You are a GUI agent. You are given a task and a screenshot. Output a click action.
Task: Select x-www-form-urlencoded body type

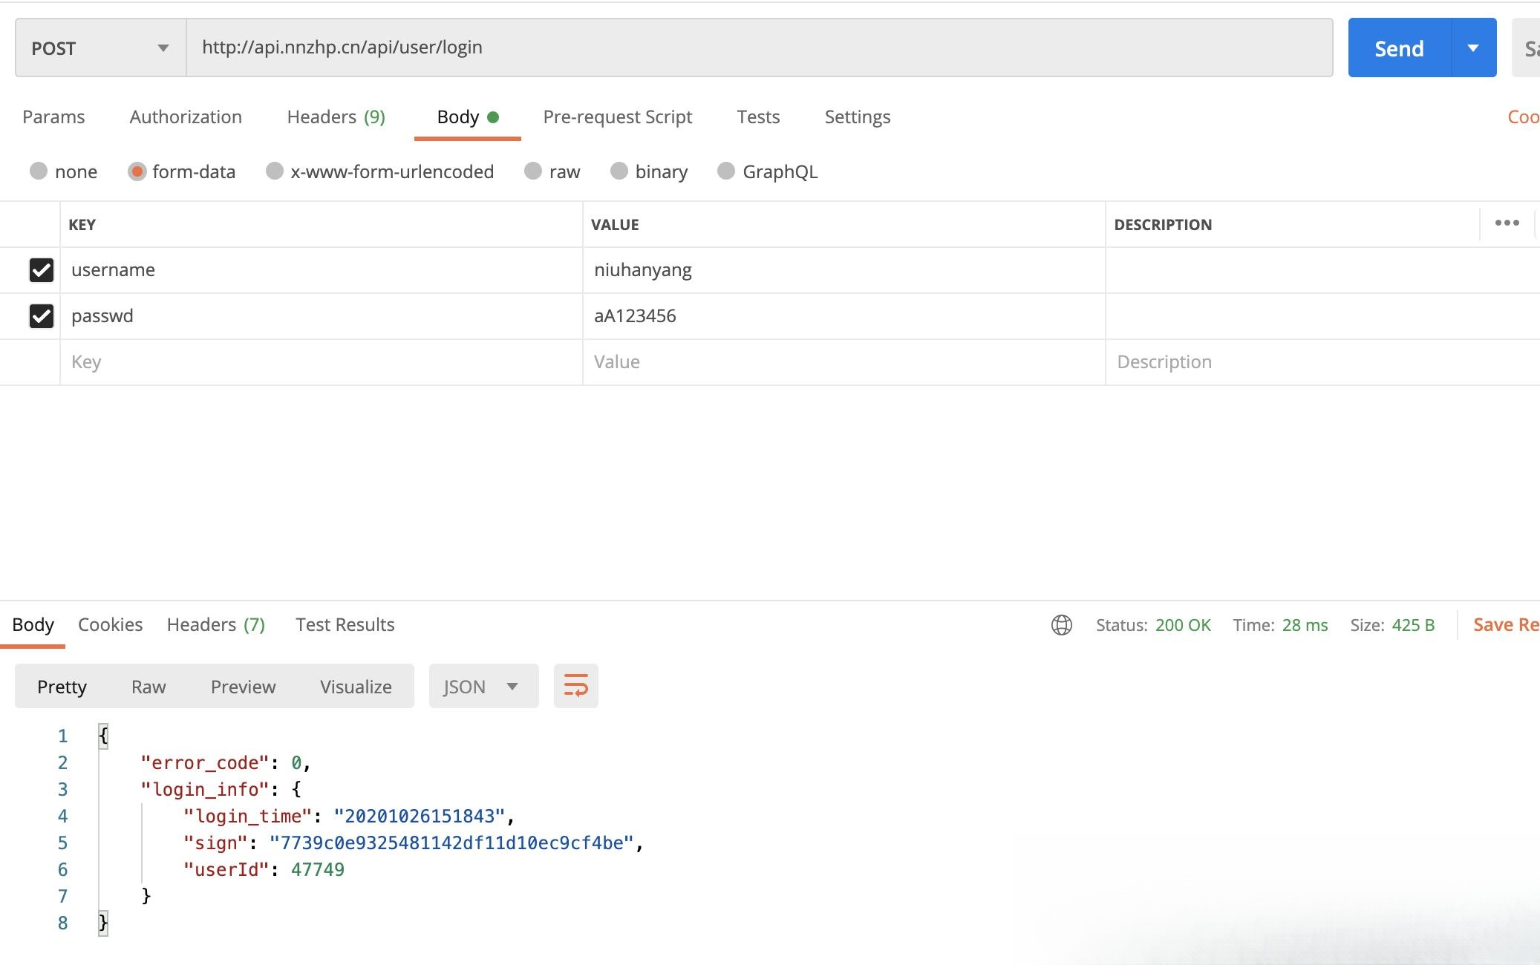[275, 171]
